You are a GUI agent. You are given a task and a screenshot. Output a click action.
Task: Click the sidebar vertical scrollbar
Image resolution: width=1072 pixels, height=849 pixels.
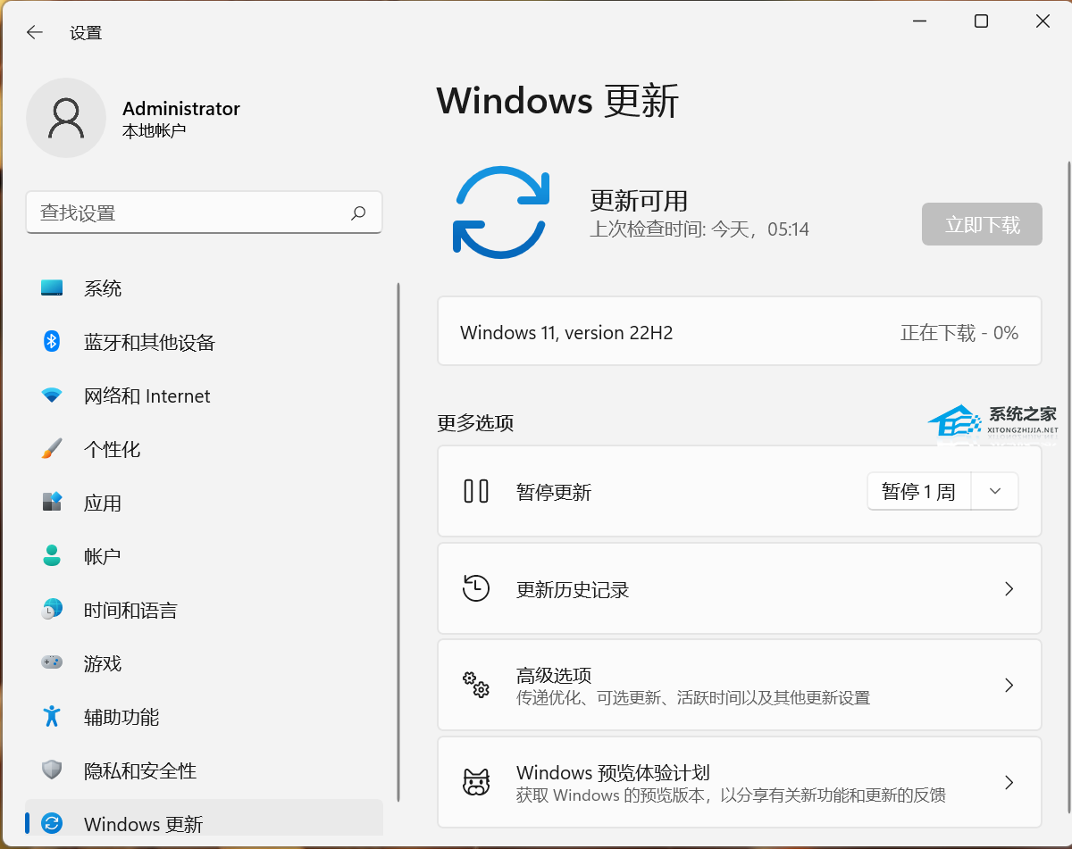[398, 543]
